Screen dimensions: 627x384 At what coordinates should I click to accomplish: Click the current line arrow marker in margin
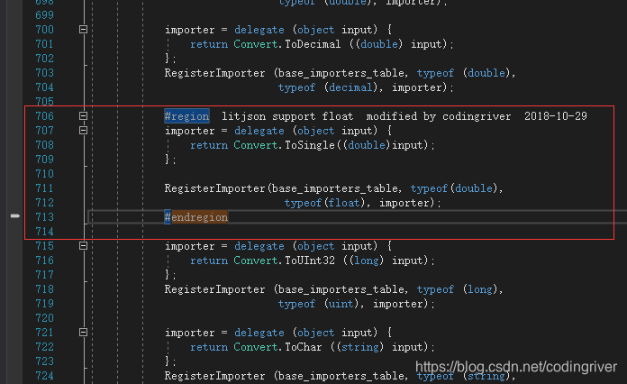coord(14,216)
